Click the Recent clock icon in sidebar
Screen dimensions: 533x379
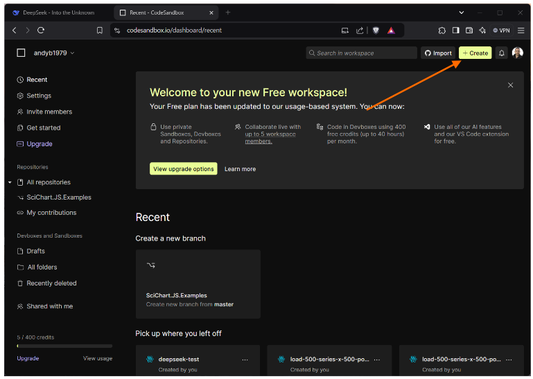[20, 80]
